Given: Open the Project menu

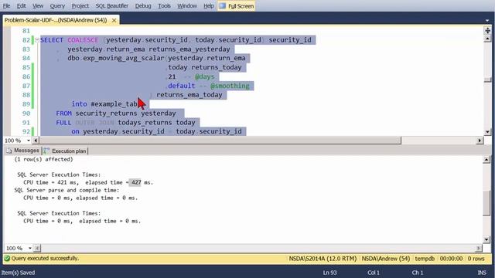Looking at the screenshot, I should pyautogui.click(x=80, y=6).
